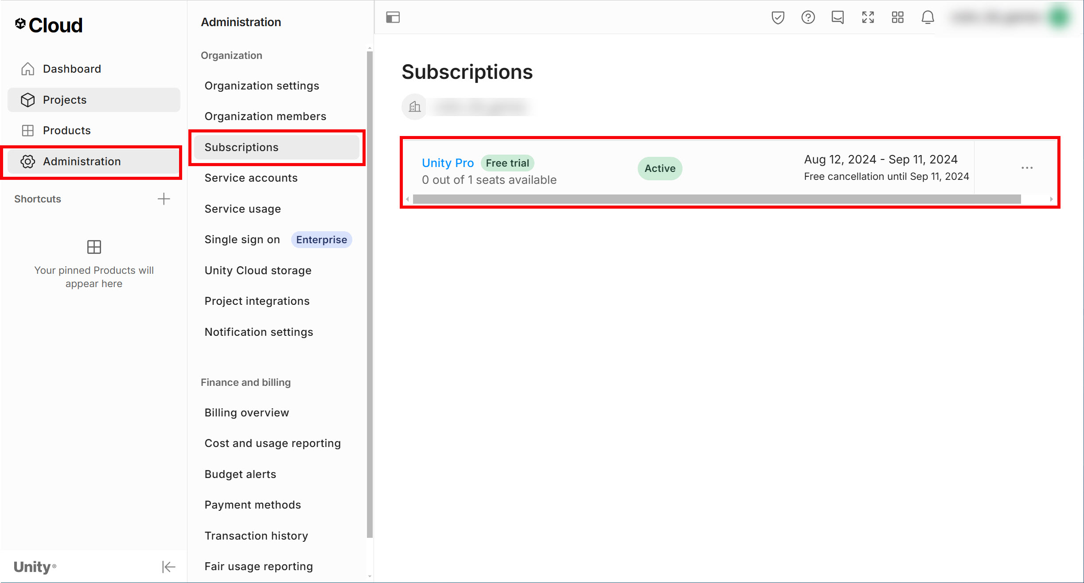The height and width of the screenshot is (583, 1084).
Task: Click the notification bell icon
Action: 928,17
